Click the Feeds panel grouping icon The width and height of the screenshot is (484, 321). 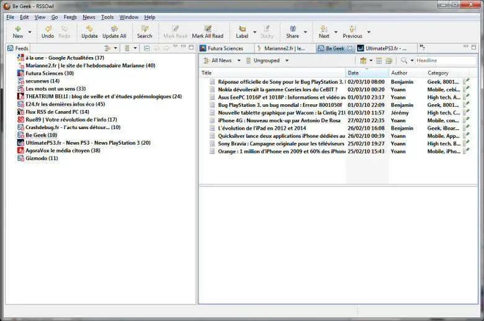pos(127,48)
